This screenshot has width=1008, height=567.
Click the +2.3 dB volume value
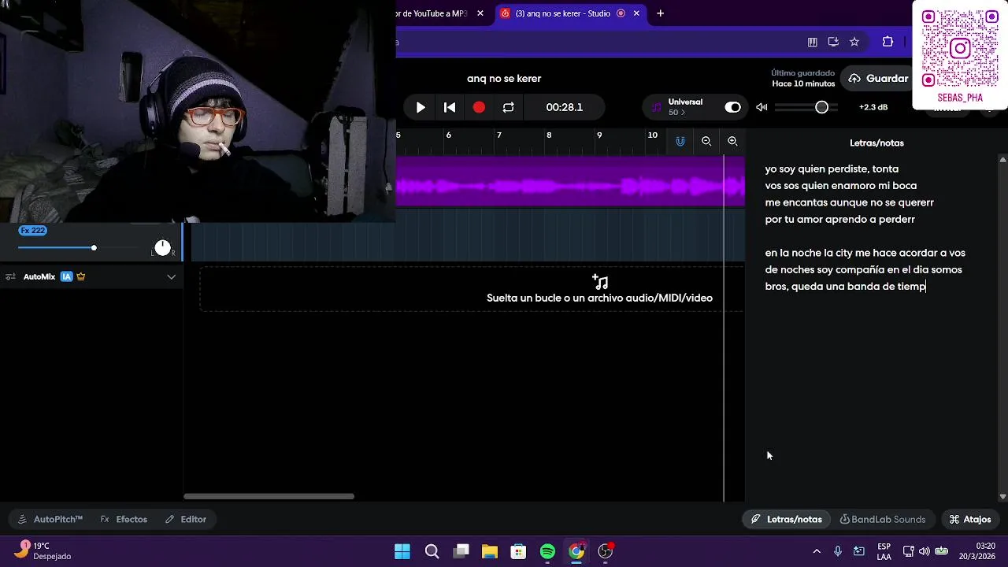coord(873,107)
